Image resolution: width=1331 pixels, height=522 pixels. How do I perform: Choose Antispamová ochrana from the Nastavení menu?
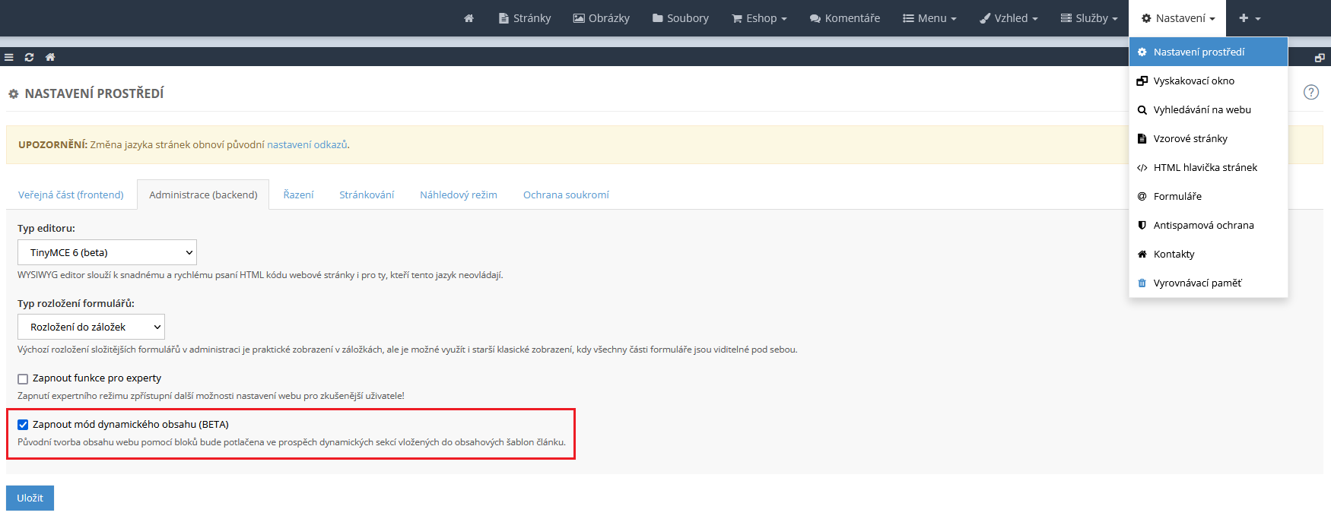coord(1202,225)
